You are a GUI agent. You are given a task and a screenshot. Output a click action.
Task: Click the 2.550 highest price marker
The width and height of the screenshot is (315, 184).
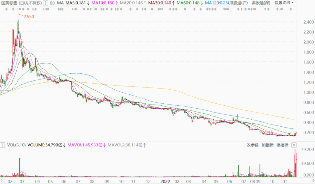click(x=29, y=17)
